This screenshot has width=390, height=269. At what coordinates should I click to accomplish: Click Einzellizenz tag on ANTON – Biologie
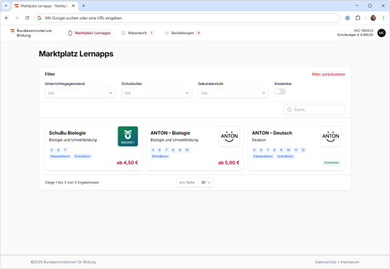click(x=160, y=156)
